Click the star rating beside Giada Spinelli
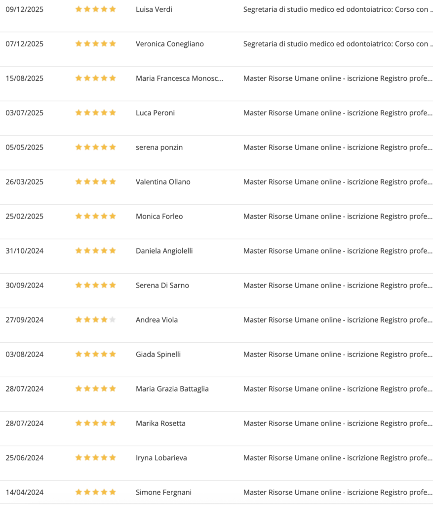This screenshot has height=505, width=433. point(95,355)
